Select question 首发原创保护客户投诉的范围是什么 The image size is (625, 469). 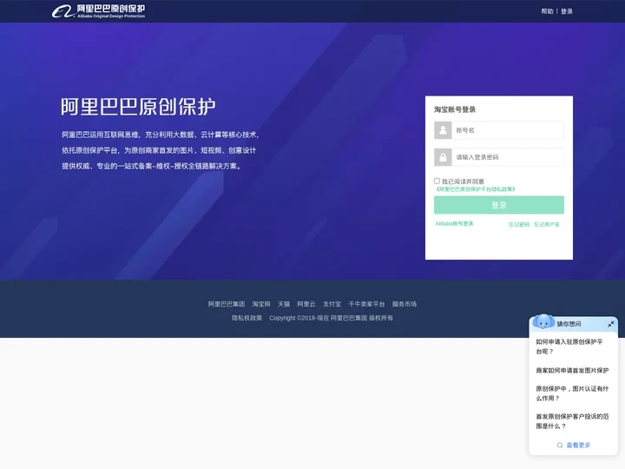(x=572, y=421)
